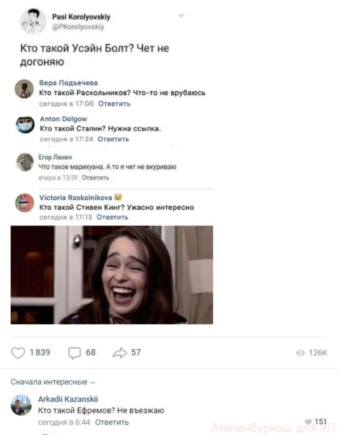
Task: Open Pasi Korolyovskiy's profile avatar
Action: click(x=33, y=21)
